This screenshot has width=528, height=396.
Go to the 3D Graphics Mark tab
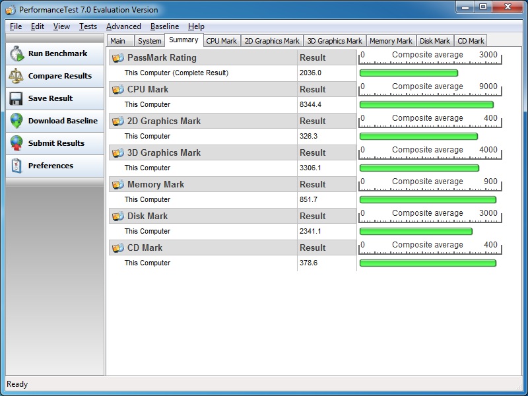(335, 41)
